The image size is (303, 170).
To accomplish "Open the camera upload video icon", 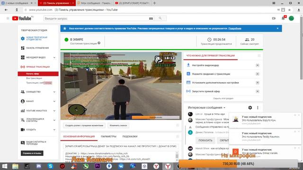I will [x=274, y=18].
